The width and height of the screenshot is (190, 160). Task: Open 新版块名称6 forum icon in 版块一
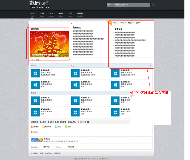coord(115,85)
